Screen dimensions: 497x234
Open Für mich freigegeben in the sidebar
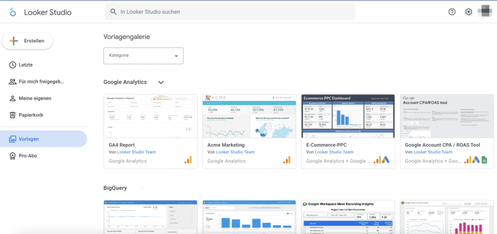click(x=43, y=82)
